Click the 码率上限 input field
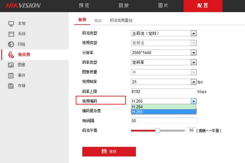The height and width of the screenshot is (163, 245). point(163,92)
